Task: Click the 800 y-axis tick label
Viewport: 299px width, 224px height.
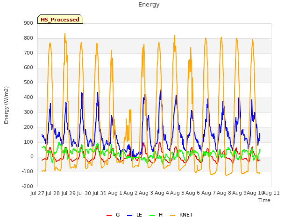Action: point(28,38)
